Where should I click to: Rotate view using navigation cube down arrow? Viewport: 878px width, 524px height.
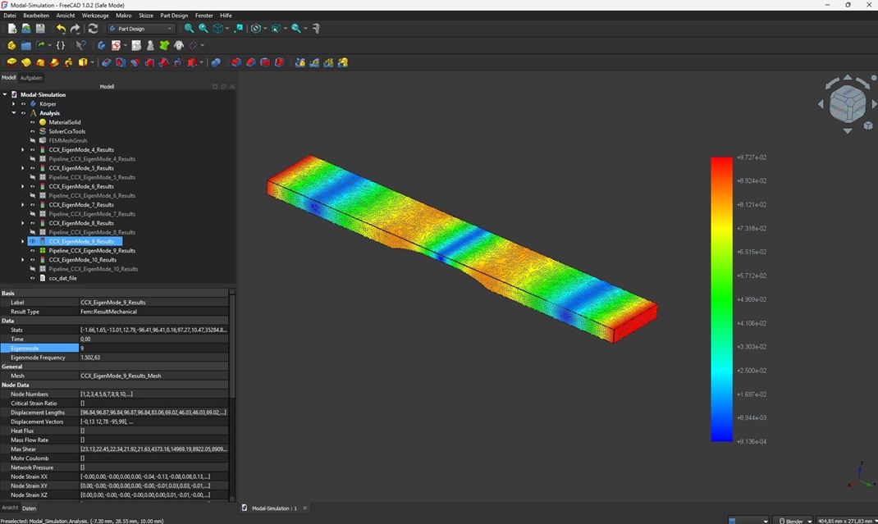847,130
